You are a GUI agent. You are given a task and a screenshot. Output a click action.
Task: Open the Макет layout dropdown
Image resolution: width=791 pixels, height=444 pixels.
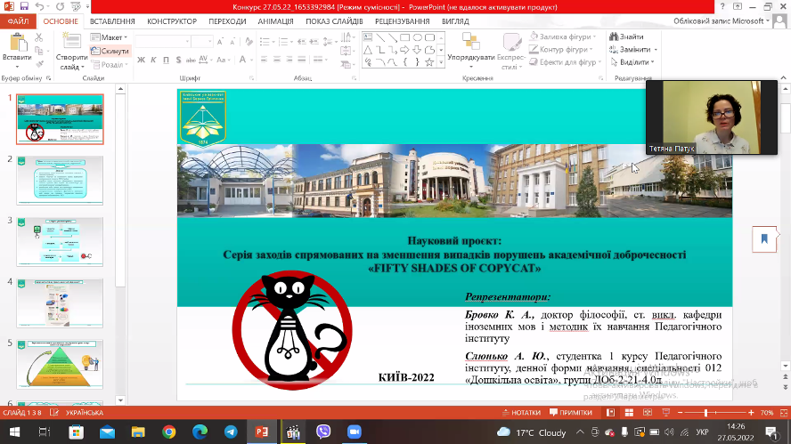109,37
